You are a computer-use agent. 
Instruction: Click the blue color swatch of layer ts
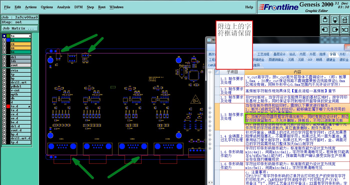pos(8,40)
